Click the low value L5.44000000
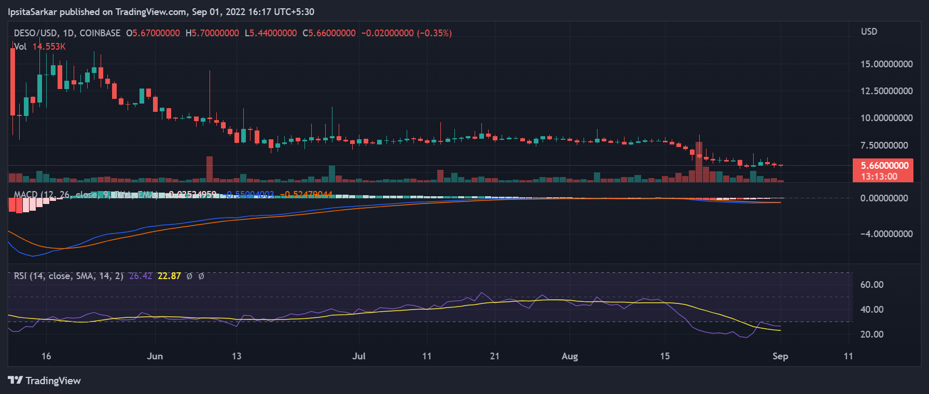Image resolution: width=929 pixels, height=394 pixels. [271, 33]
